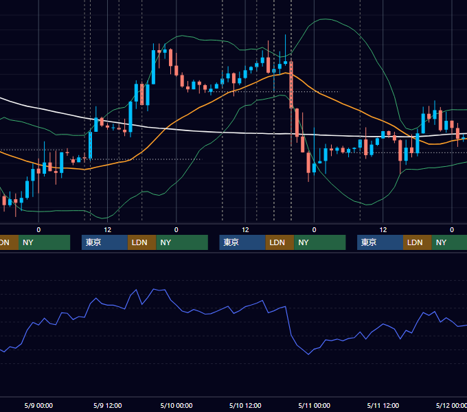Click the 東京 session block spanning 5/10 12:00
The height and width of the screenshot is (412, 467).
coord(242,242)
